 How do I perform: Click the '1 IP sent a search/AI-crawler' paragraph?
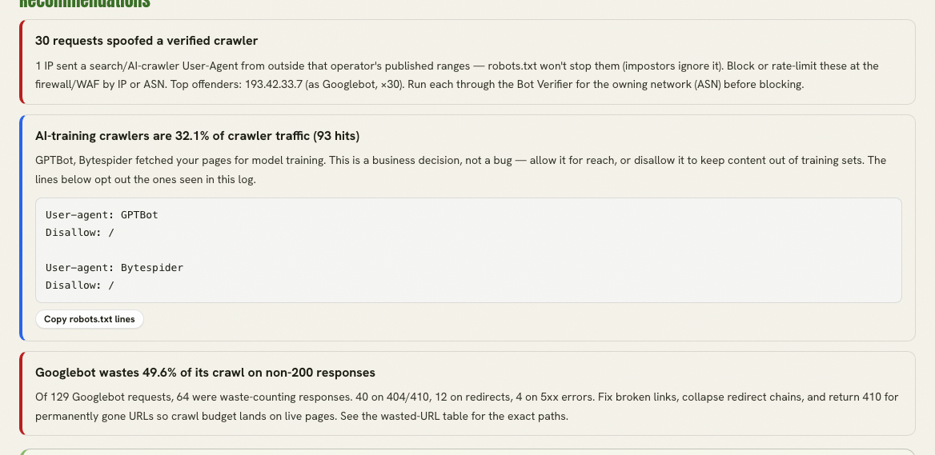(457, 75)
